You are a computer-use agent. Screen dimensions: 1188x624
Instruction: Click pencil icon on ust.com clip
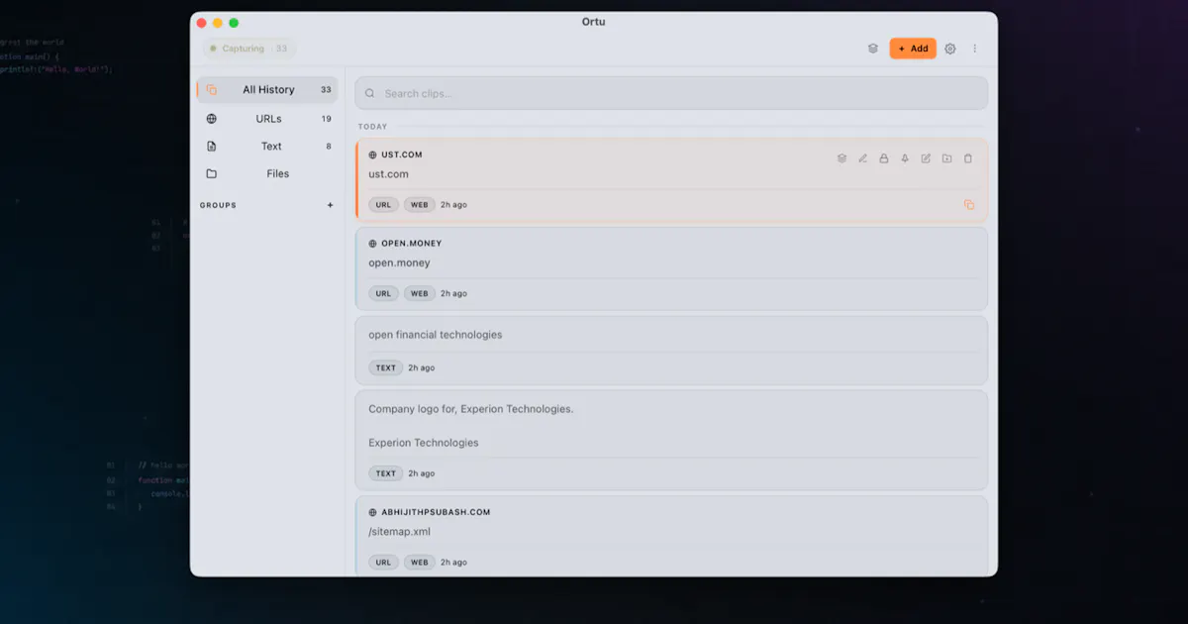point(863,158)
